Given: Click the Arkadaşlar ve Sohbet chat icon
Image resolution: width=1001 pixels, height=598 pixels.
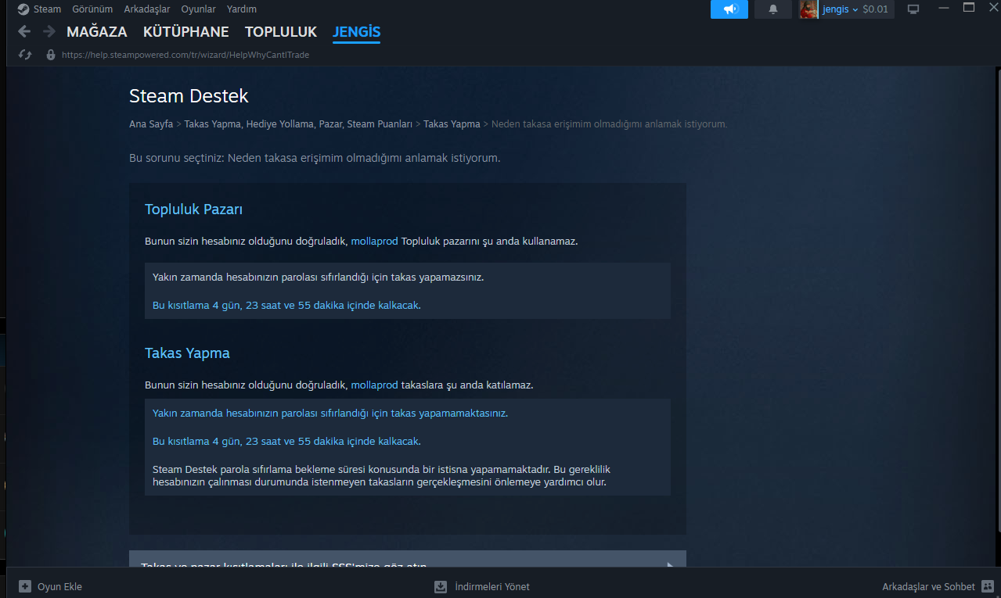Looking at the screenshot, I should point(987,586).
